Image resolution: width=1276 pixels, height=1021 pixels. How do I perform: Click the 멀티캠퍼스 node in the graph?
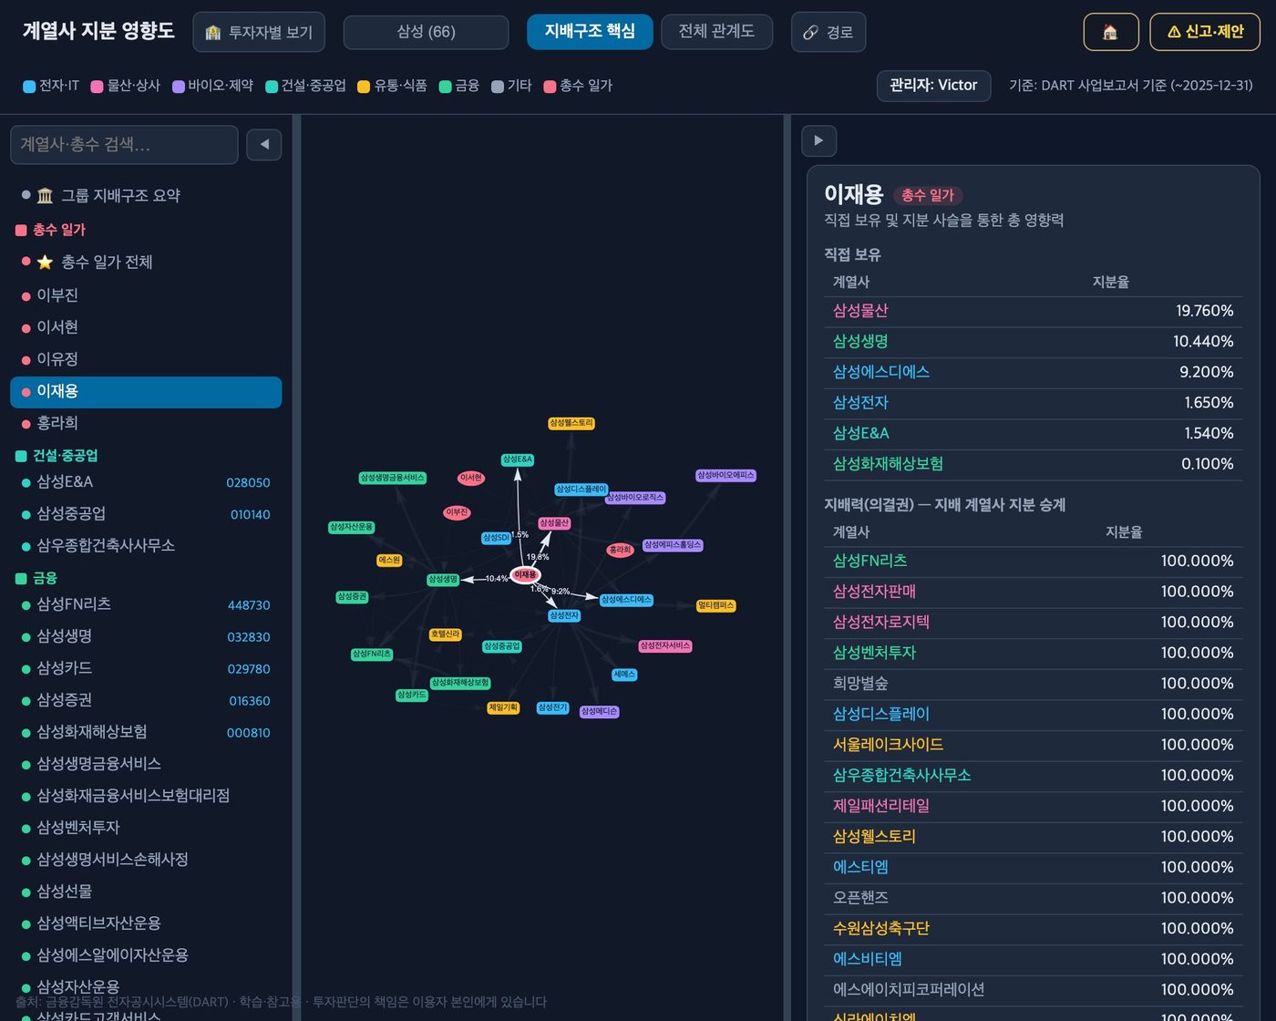(x=715, y=606)
